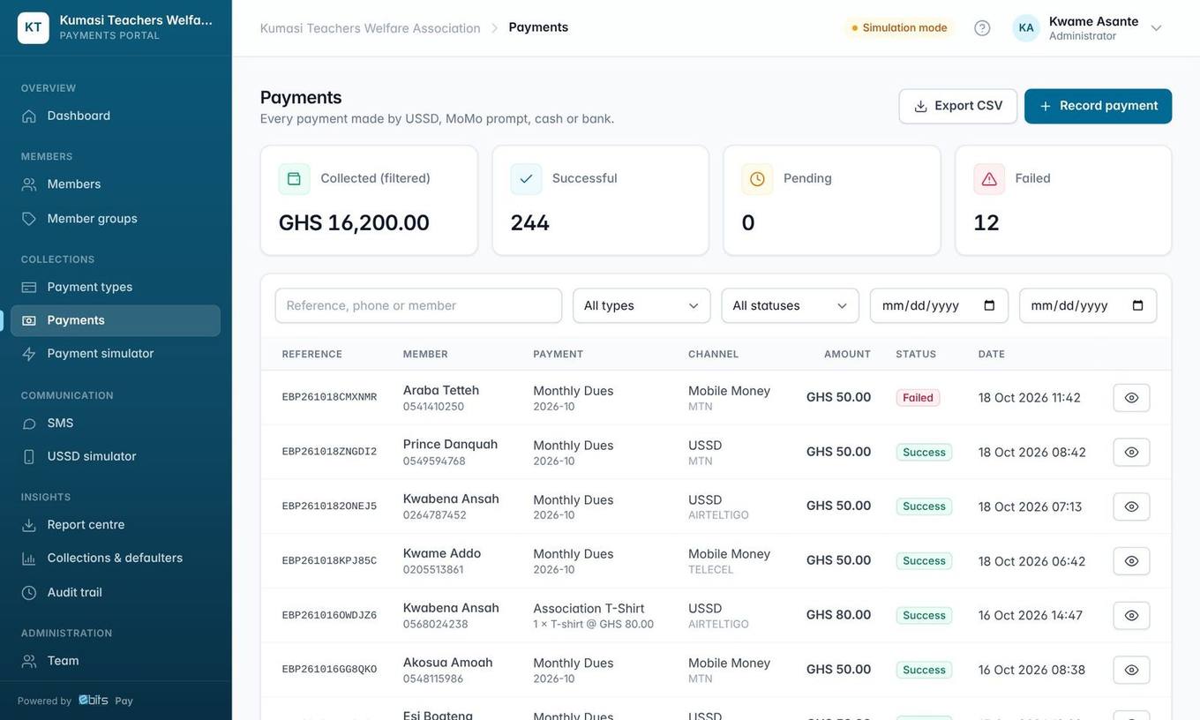Click the KA user avatar
Viewport: 1200px width, 720px height.
(x=1026, y=27)
